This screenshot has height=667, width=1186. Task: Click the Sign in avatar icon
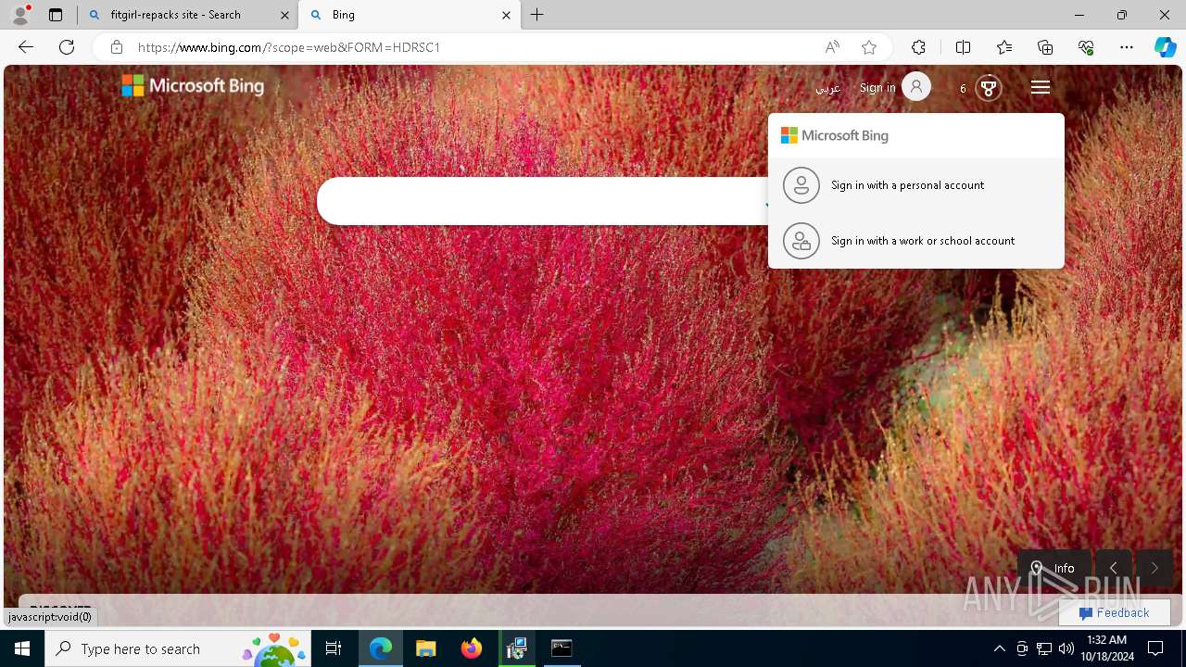point(916,86)
